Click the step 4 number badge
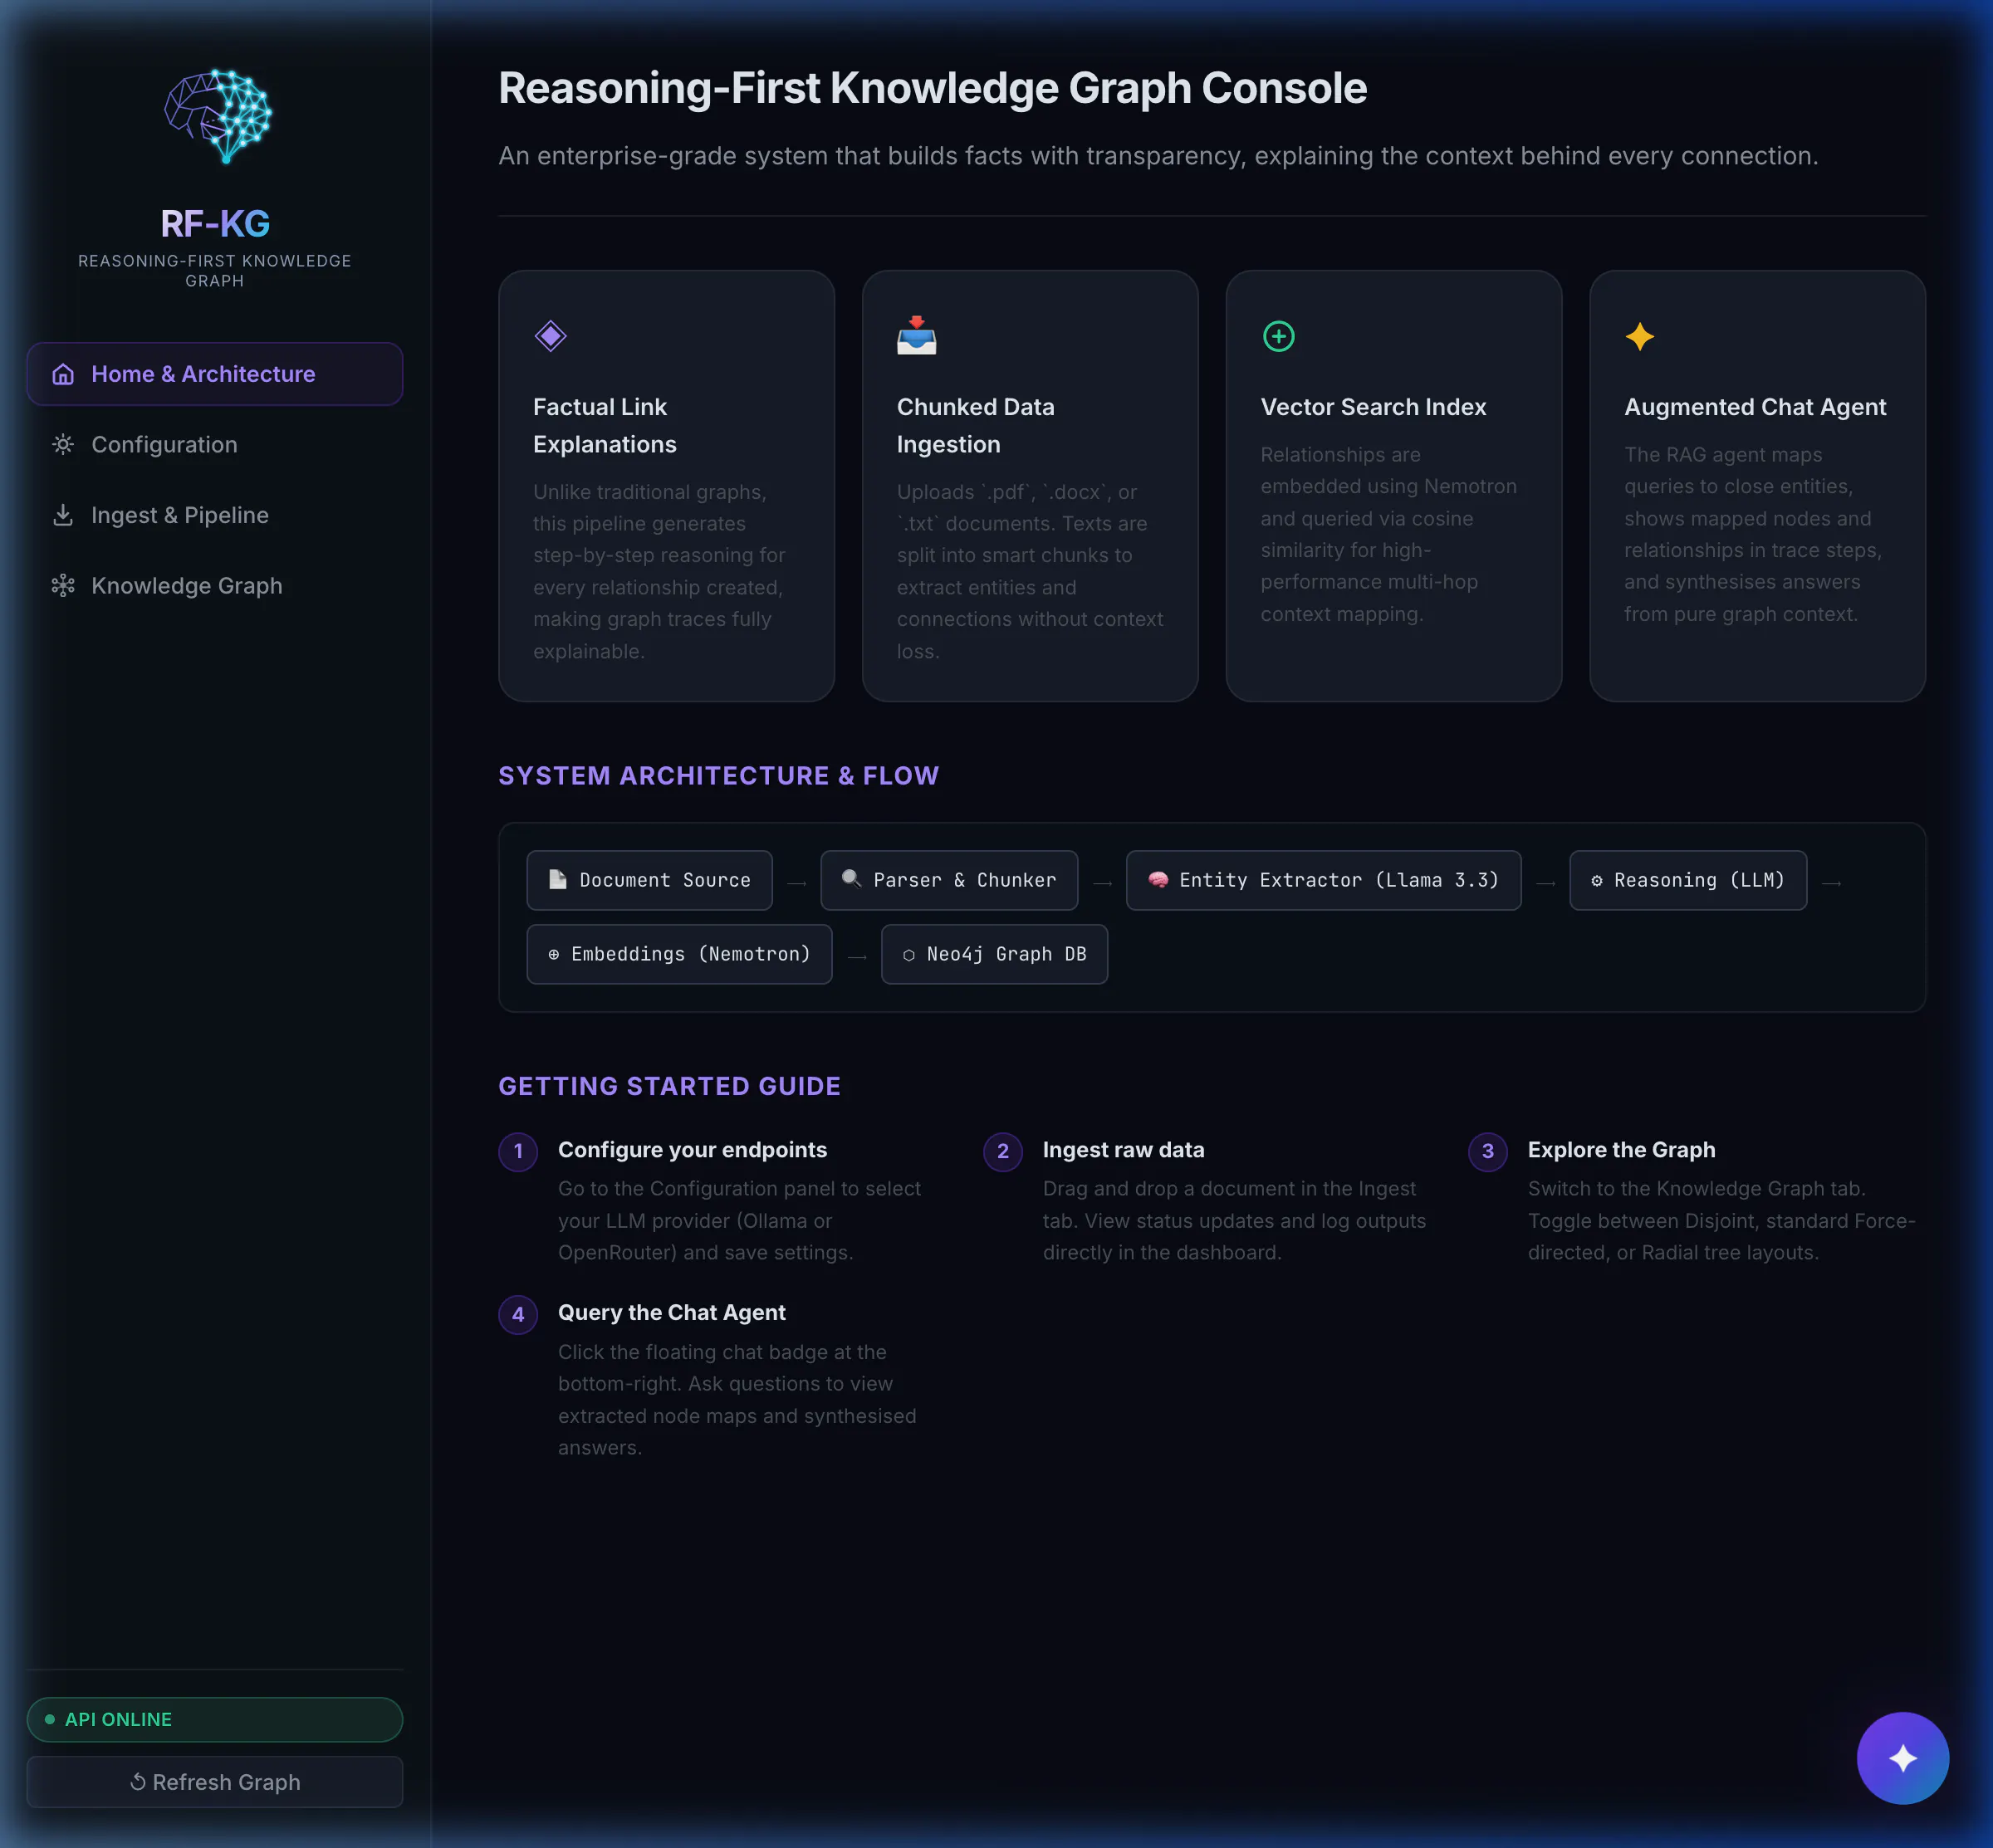The width and height of the screenshot is (1993, 1848). [x=518, y=1314]
